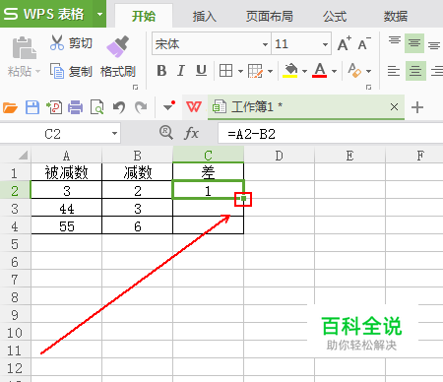The image size is (443, 382).
Task: Apply yellow fill color bucket
Action: point(290,71)
